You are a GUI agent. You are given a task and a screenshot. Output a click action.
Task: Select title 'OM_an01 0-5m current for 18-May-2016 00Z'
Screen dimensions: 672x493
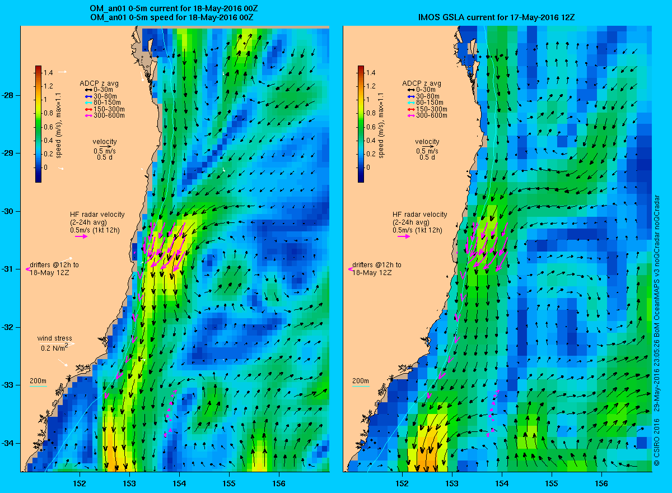[x=172, y=9]
